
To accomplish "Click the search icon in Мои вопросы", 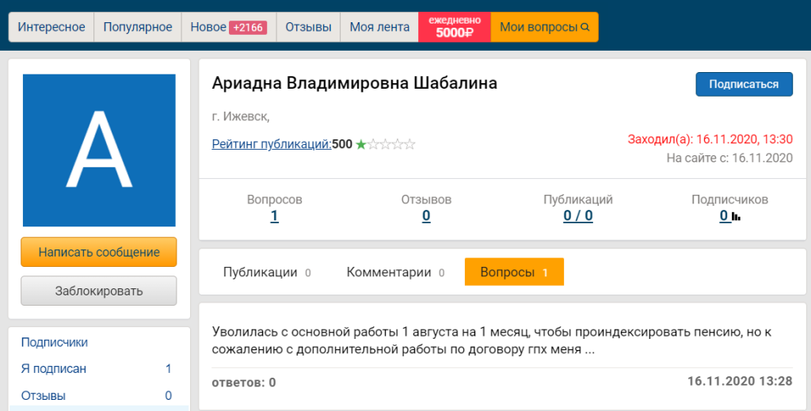I will click(585, 28).
